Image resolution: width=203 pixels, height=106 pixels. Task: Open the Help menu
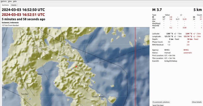point(15,1)
